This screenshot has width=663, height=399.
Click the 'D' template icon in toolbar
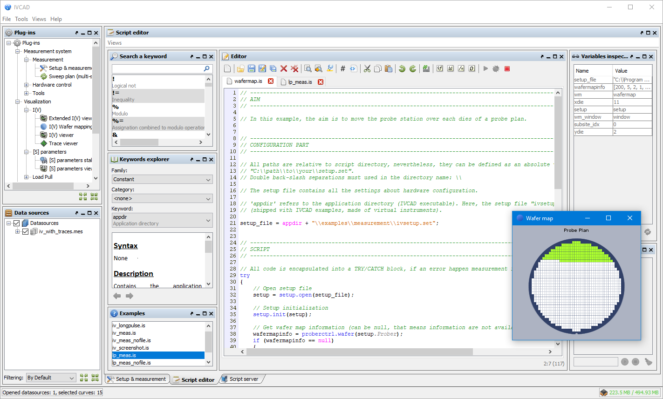[472, 68]
